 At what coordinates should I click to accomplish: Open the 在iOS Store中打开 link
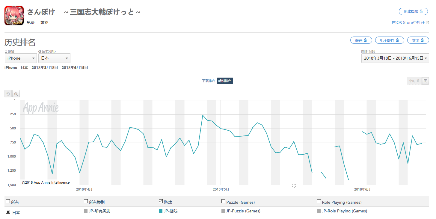[408, 23]
